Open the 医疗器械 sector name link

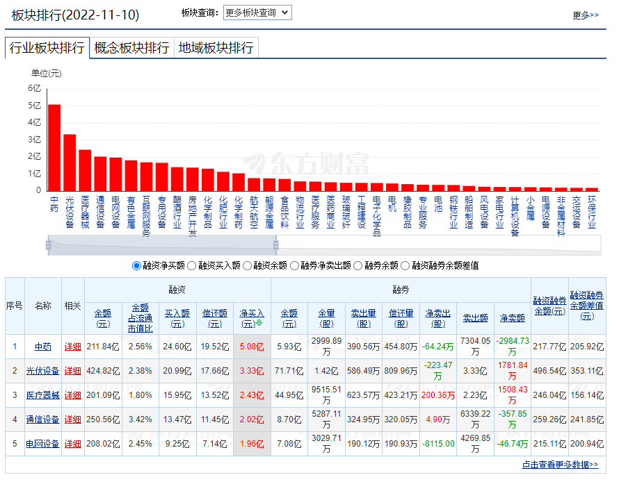[x=43, y=395]
